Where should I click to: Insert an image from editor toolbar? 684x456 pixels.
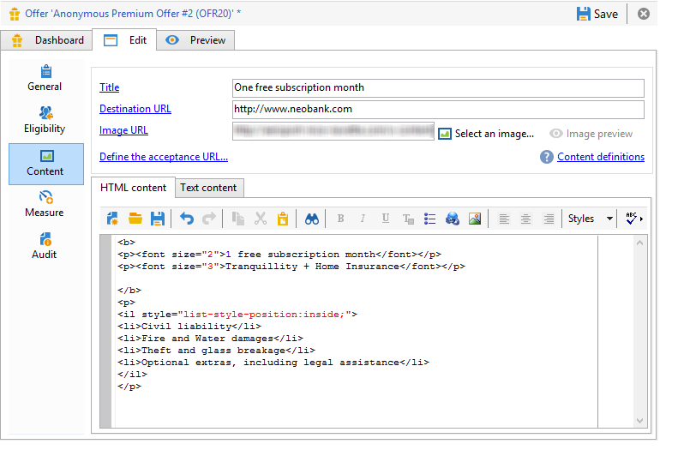pyautogui.click(x=475, y=219)
